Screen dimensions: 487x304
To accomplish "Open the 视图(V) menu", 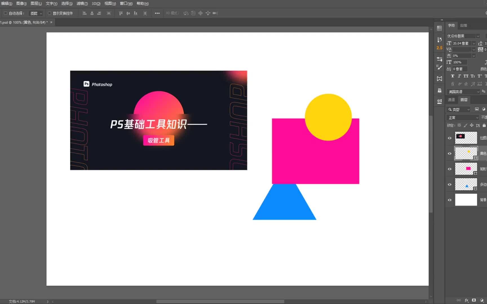I will (110, 4).
